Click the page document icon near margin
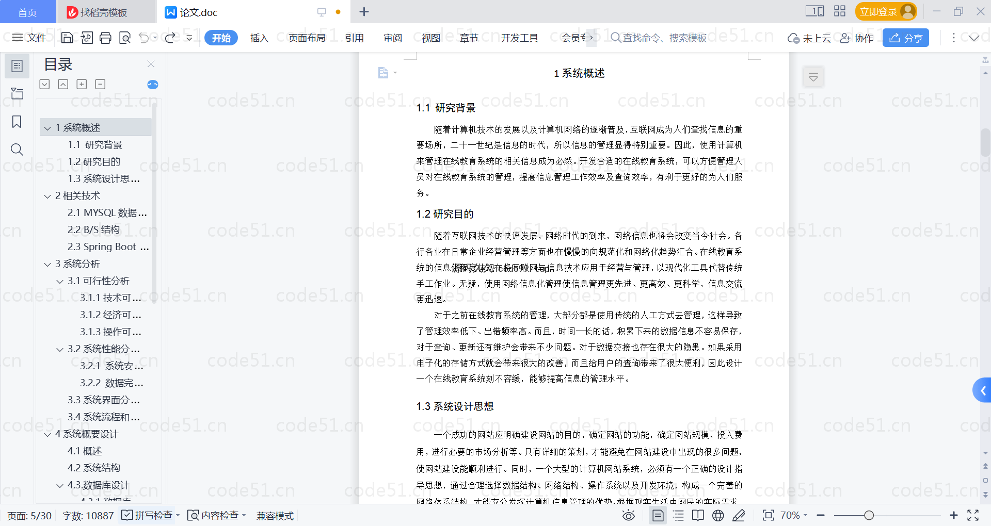The image size is (991, 526). point(383,73)
